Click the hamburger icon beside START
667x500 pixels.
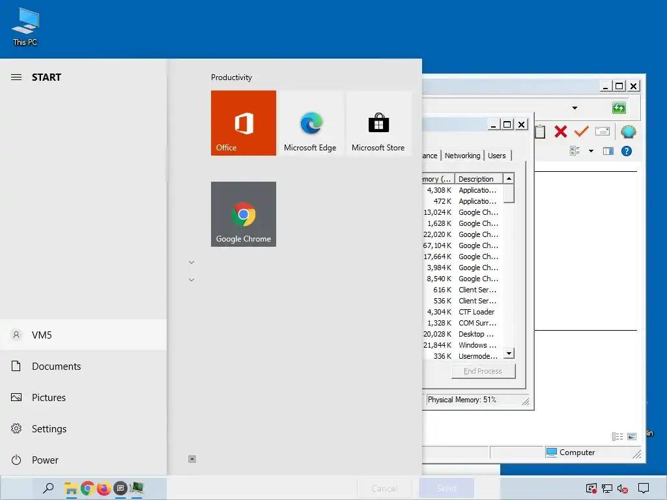[x=16, y=77]
